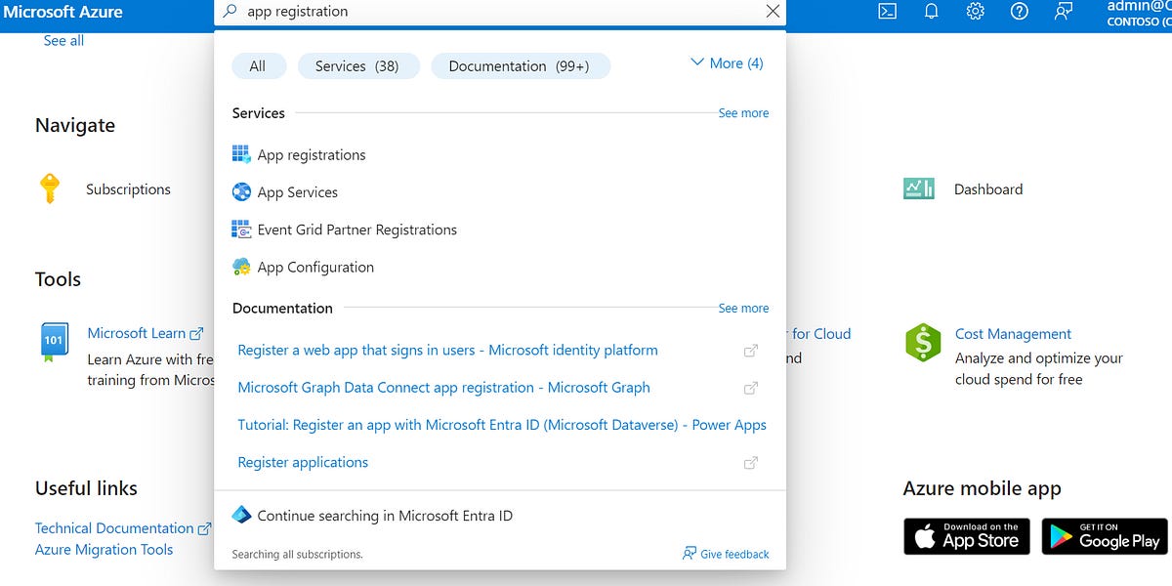Open Dashboard from the Navigate section

[x=988, y=189]
